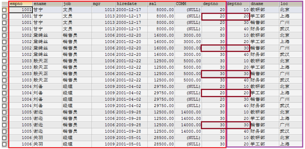Select empno cell 1001 in the 教研部 row
Viewport: 305px width, 149px height.
coord(21,10)
